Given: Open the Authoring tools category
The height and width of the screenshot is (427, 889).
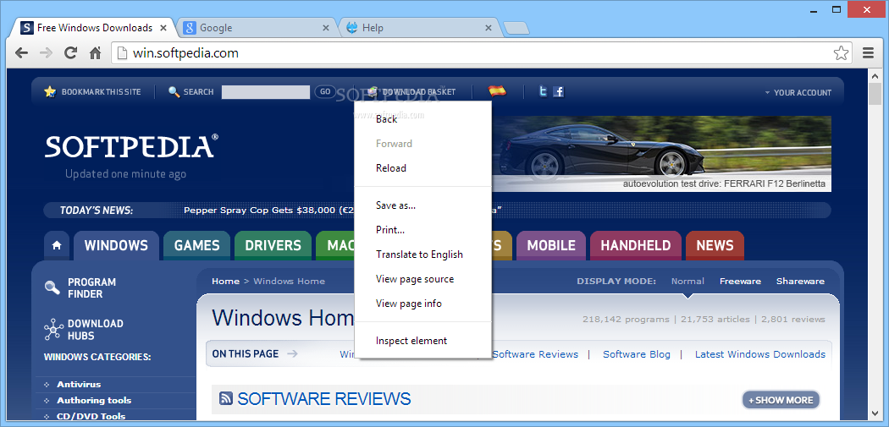Looking at the screenshot, I should coord(94,401).
